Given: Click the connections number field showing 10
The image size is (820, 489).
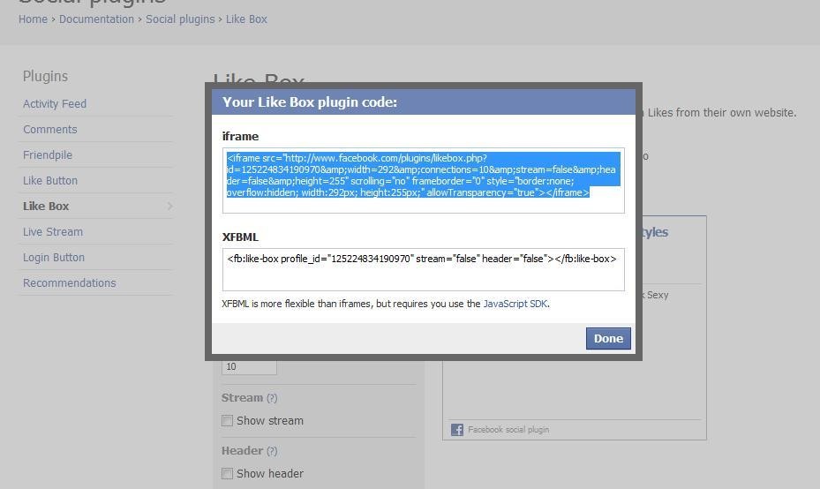Looking at the screenshot, I should click(249, 366).
